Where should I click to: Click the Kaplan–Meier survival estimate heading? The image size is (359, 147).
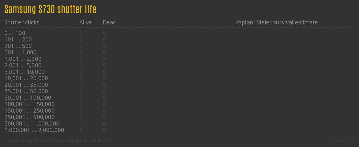(x=276, y=22)
